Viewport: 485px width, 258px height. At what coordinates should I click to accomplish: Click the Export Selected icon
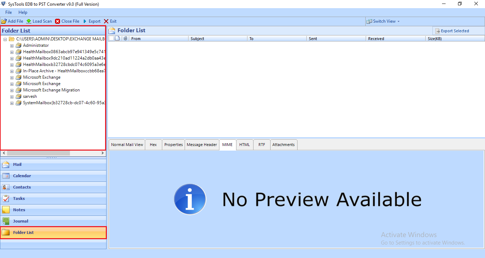point(438,31)
